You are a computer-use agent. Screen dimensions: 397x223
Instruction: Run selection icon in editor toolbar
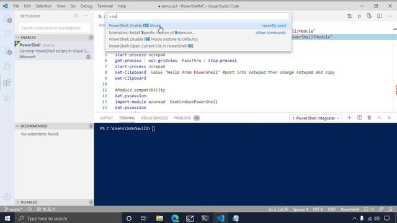[x=369, y=16]
